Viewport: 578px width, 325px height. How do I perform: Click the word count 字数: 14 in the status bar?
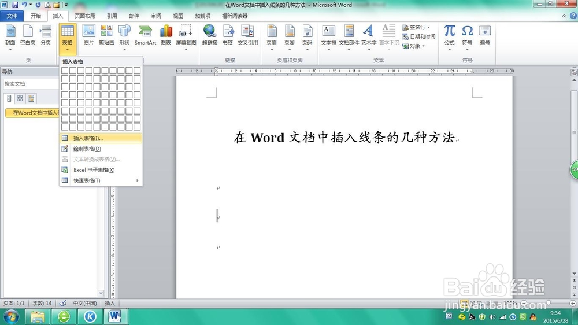point(42,303)
